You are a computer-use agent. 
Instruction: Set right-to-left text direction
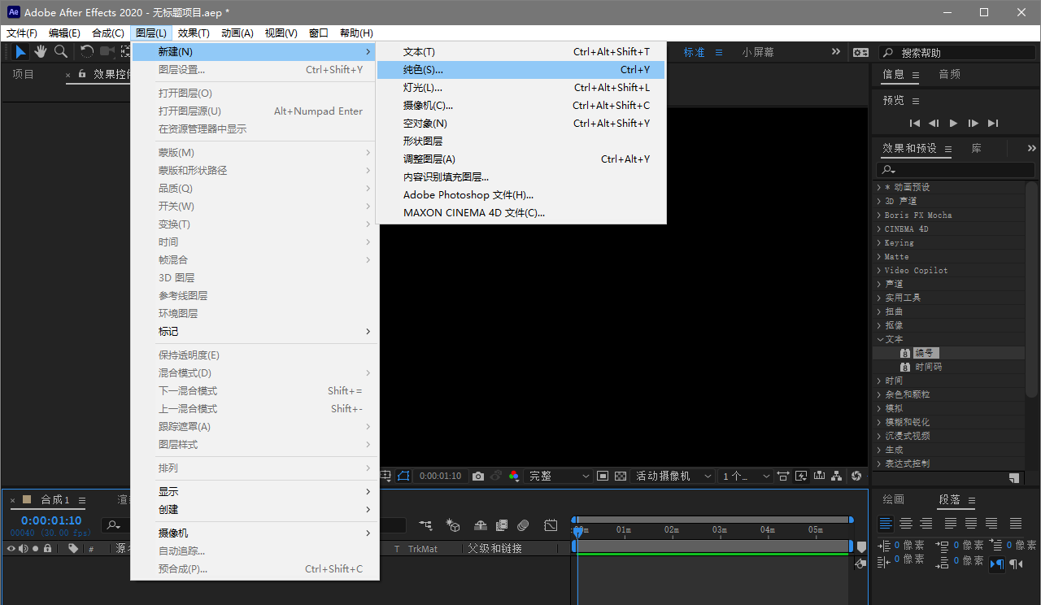pyautogui.click(x=1016, y=564)
